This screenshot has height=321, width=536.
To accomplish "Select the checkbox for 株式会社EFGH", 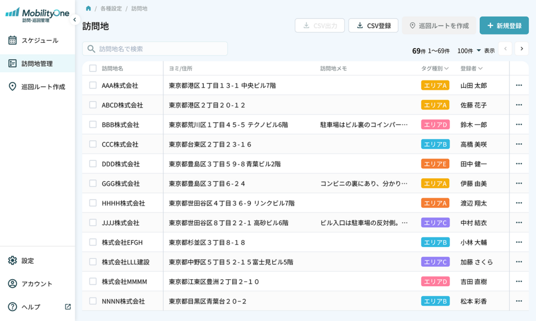I will tap(93, 242).
